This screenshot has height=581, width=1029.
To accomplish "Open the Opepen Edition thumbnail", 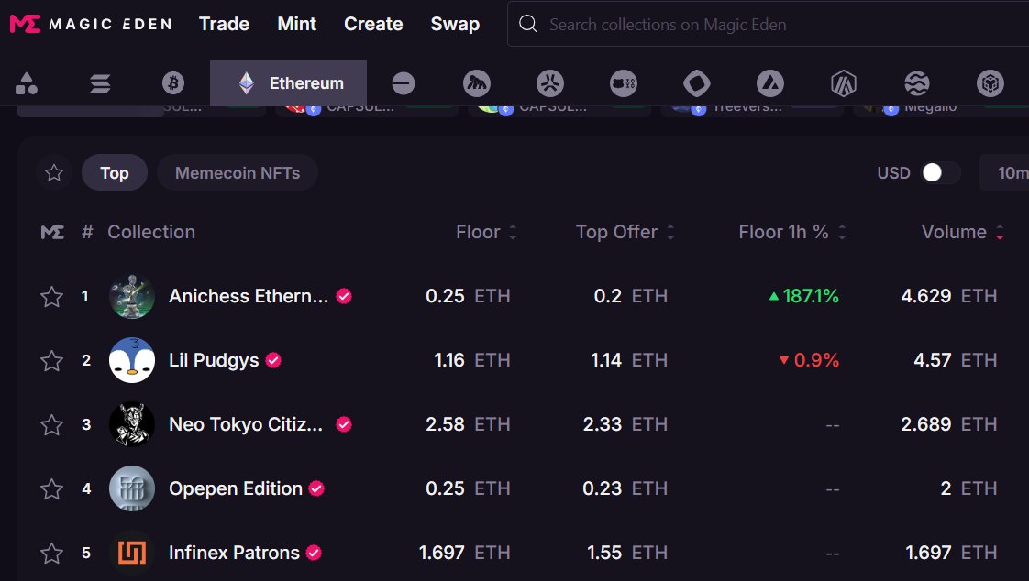I will click(132, 488).
